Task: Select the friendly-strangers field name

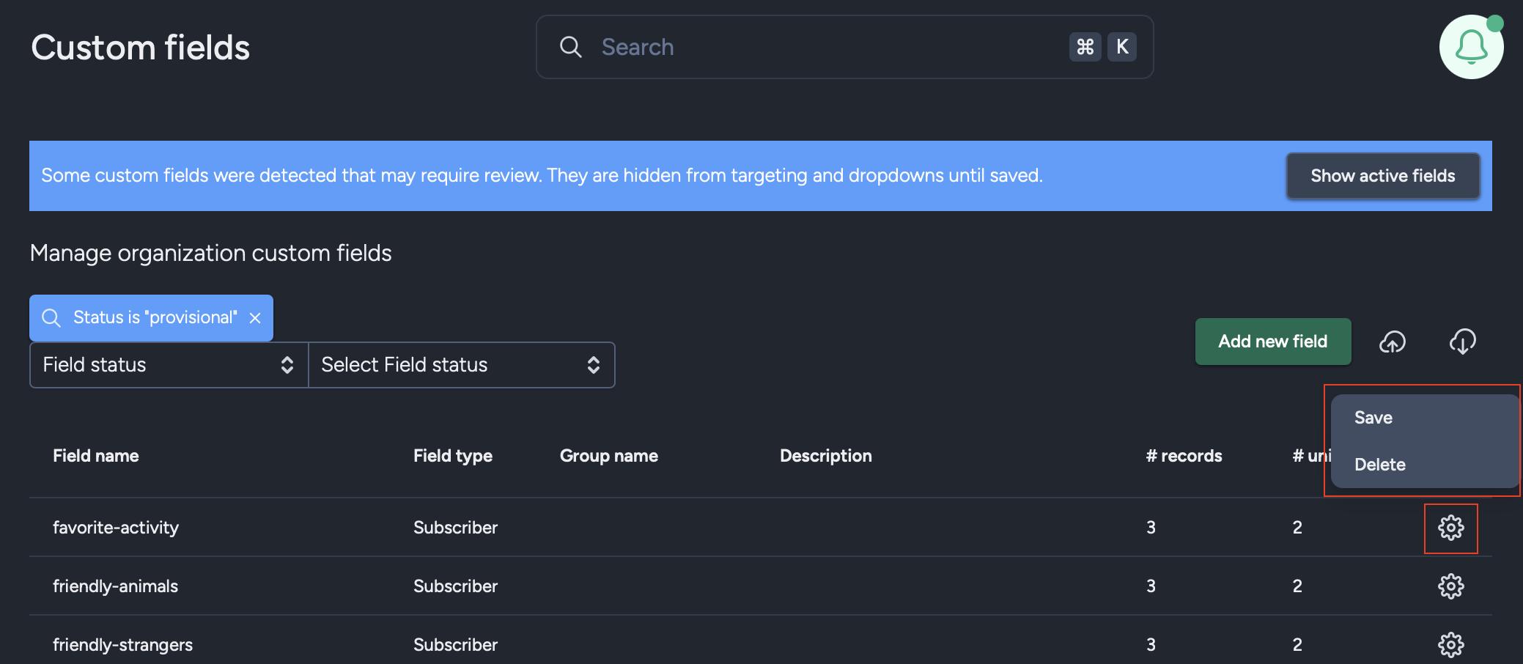Action: [x=123, y=645]
